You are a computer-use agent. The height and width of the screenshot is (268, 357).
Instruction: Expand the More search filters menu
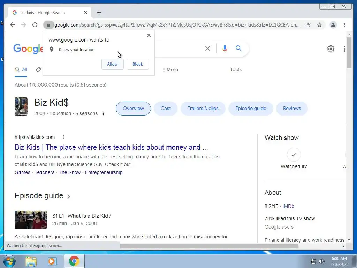(x=170, y=69)
